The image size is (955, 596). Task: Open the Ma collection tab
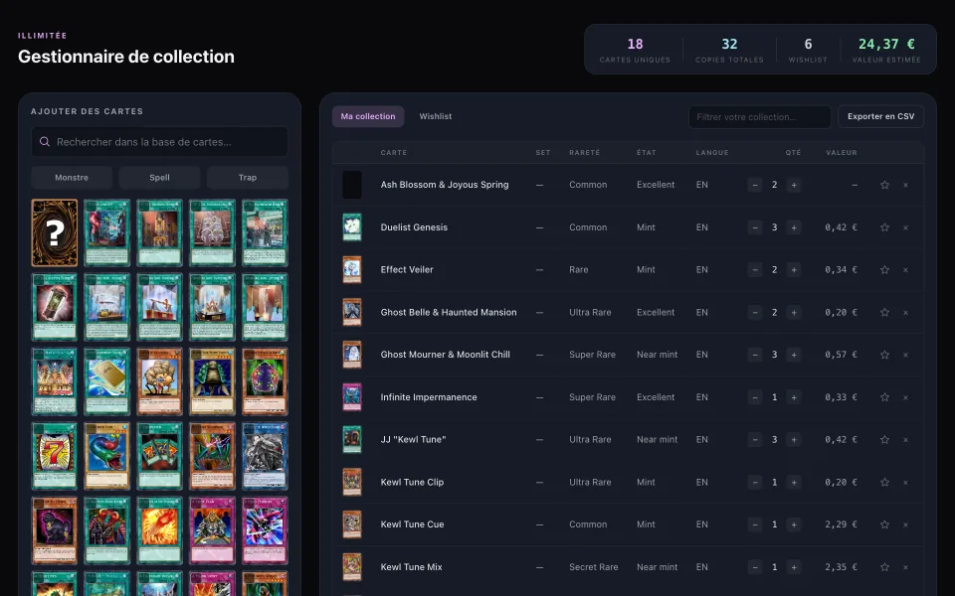(368, 116)
